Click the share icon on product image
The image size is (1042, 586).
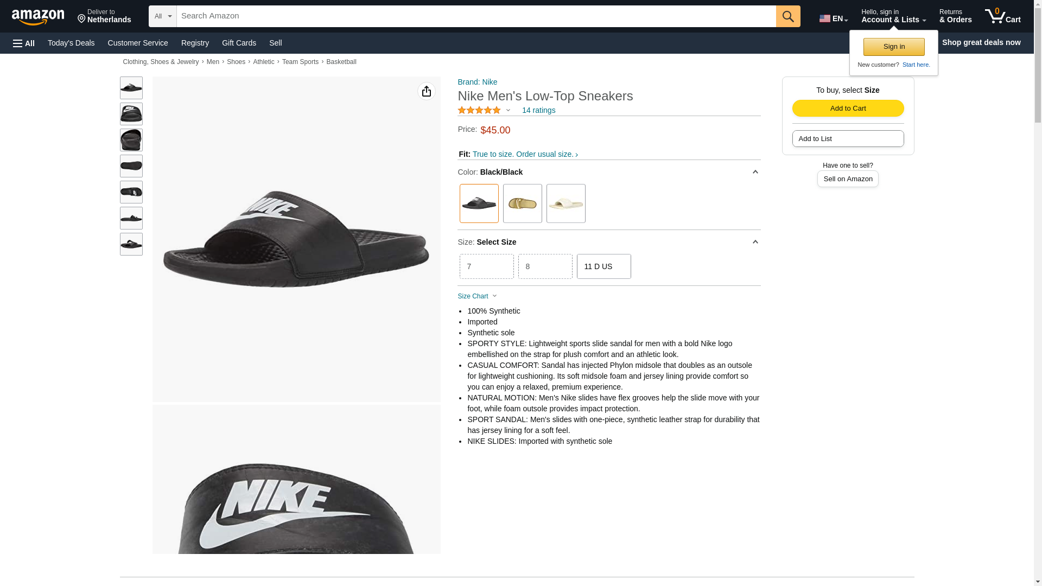tap(426, 91)
